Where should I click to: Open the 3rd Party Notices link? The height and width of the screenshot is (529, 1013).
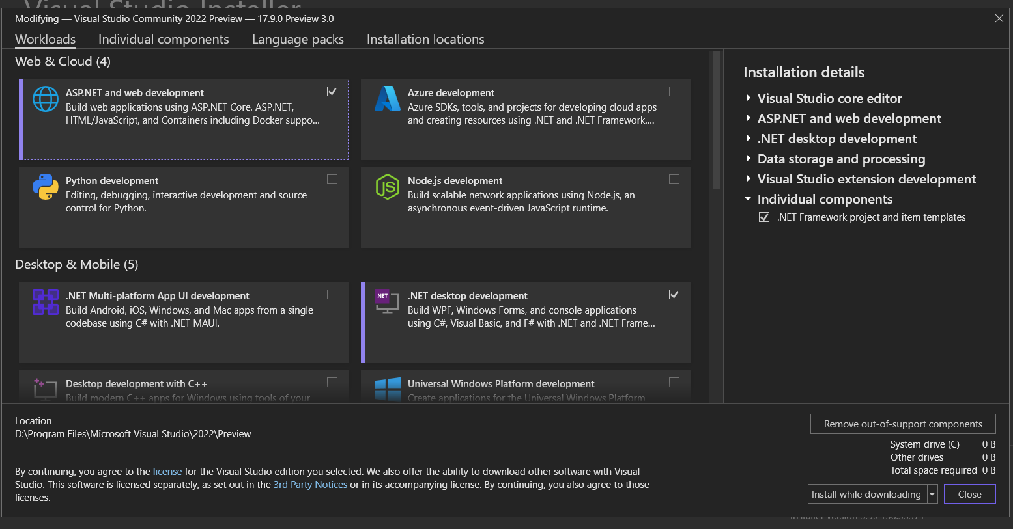click(310, 485)
